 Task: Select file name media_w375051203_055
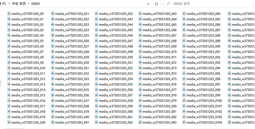116,85
